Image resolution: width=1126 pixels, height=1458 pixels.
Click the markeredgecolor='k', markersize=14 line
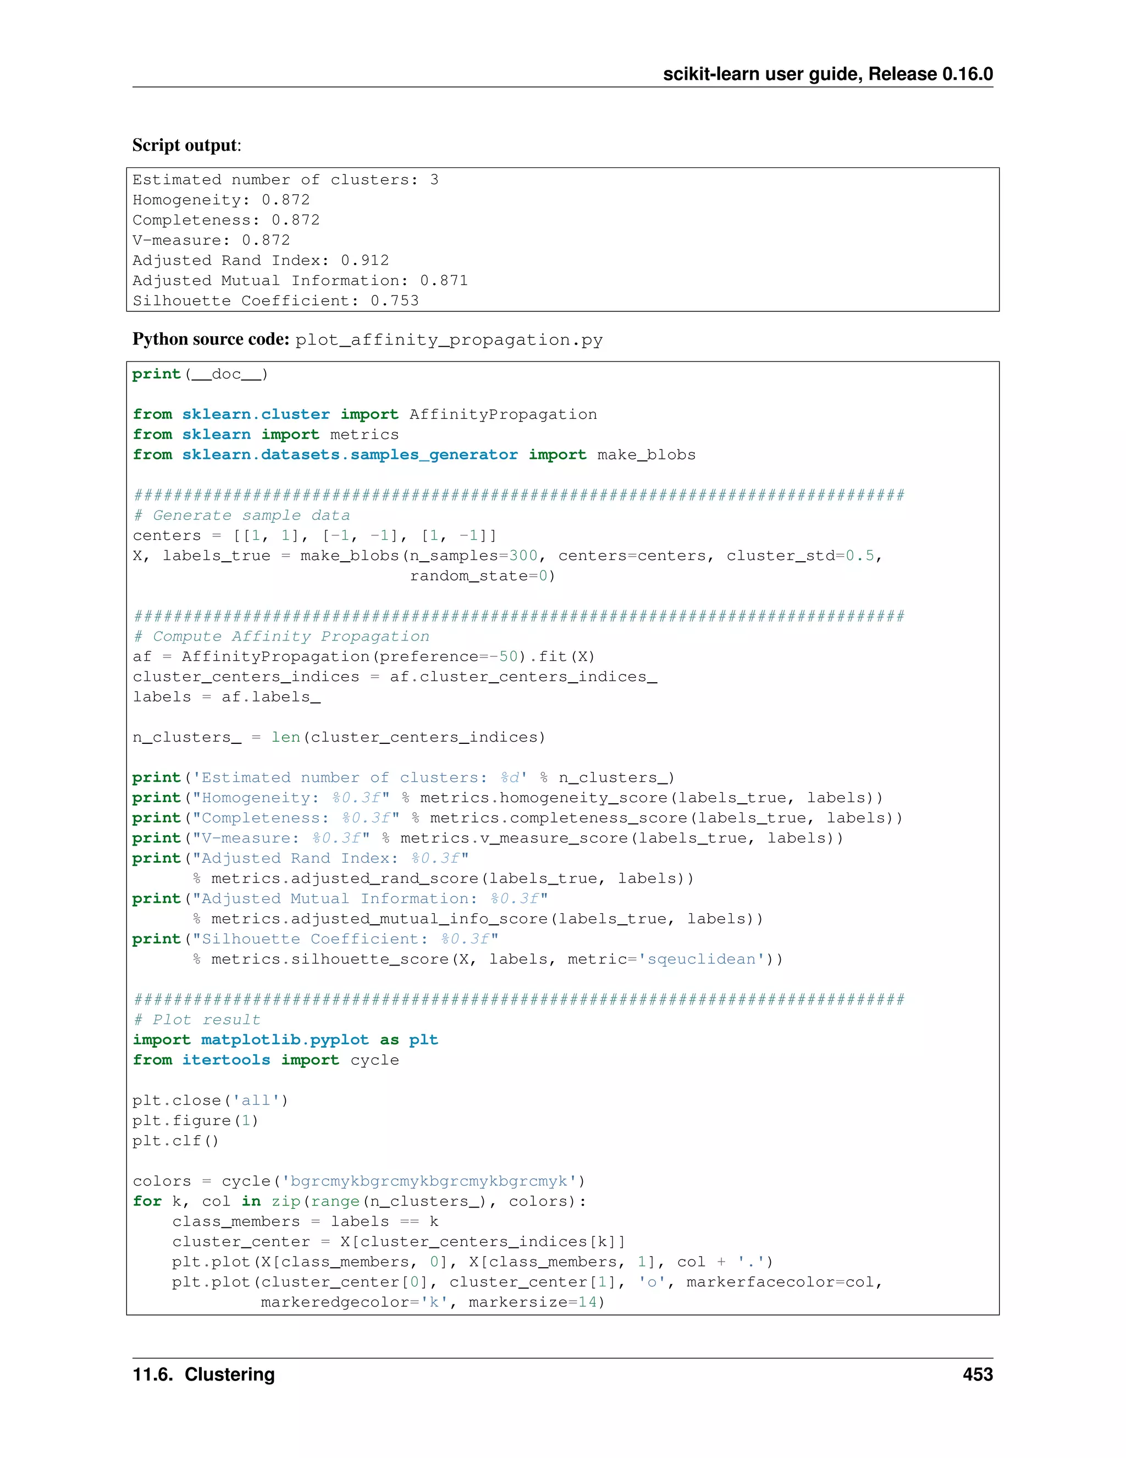click(x=433, y=1302)
